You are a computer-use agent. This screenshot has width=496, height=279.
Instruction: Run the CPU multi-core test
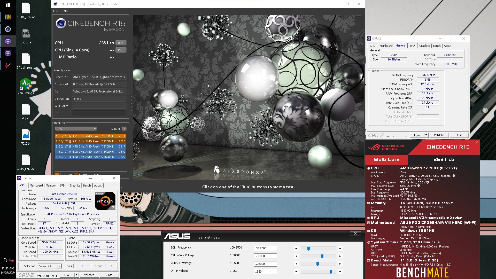click(121, 43)
